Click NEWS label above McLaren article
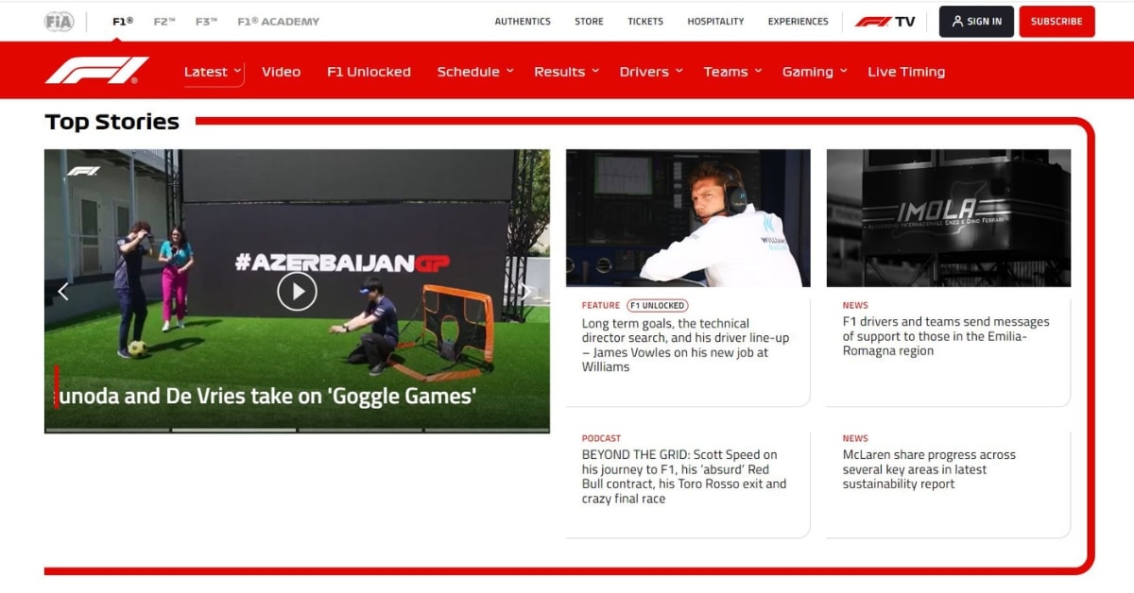The image size is (1134, 593). [855, 438]
